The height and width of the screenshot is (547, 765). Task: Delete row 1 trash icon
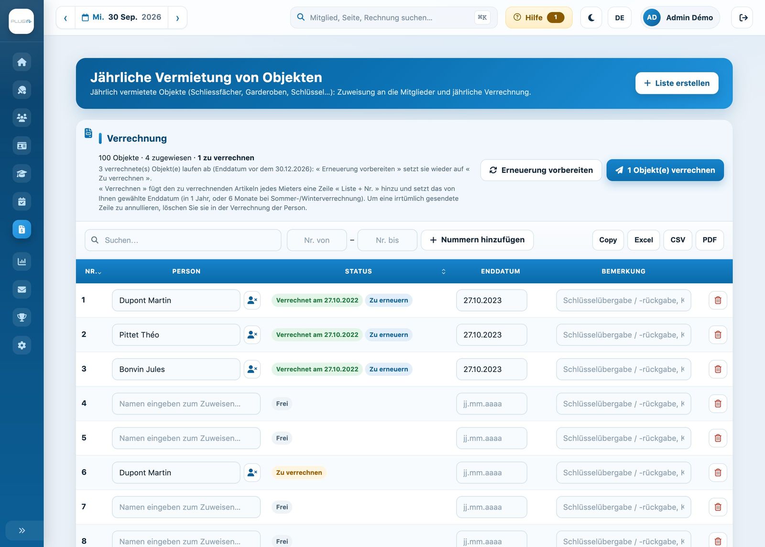point(718,301)
